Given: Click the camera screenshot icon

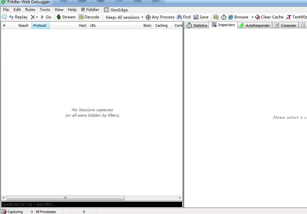Looking at the screenshot, I should (216, 17).
